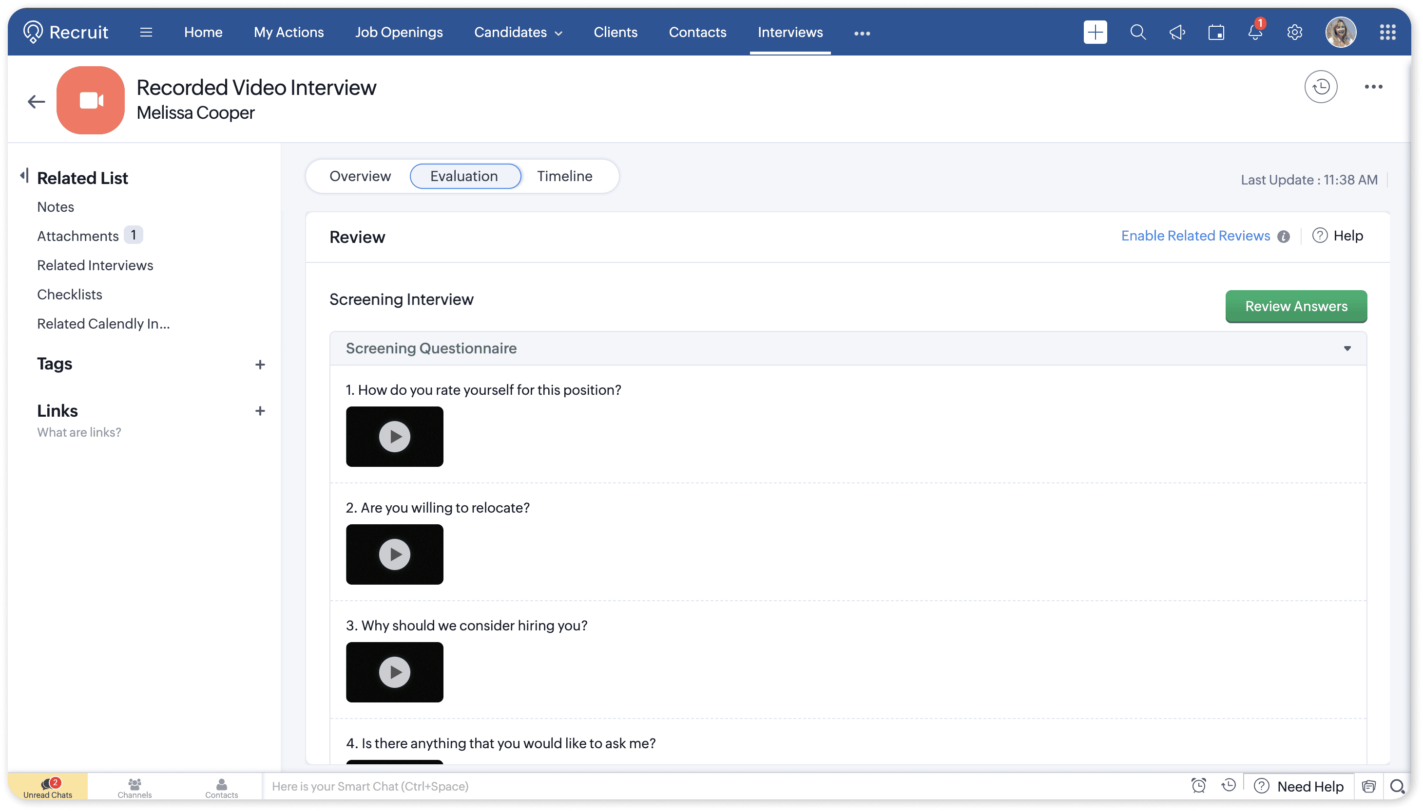Click the Enable Related Reviews link
This screenshot has width=1423, height=811.
[x=1195, y=236]
